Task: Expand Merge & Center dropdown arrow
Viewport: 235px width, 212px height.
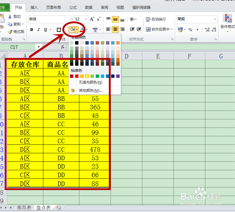Action: [x=172, y=29]
